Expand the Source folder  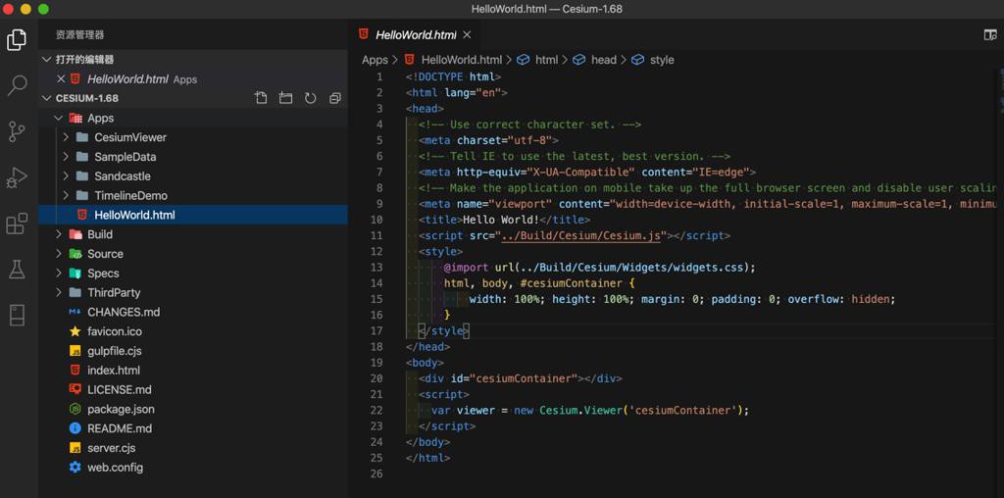point(58,254)
